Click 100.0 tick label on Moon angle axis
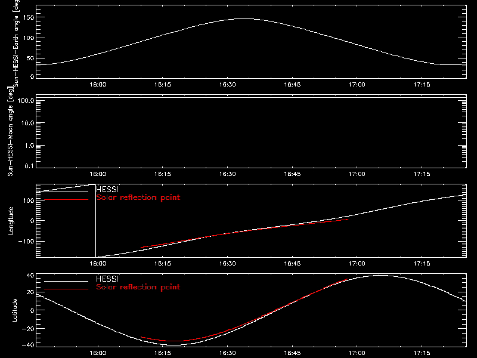The image size is (477, 358). point(26,100)
